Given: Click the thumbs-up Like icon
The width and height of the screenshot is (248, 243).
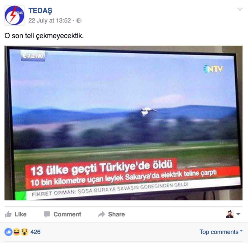Looking at the screenshot, I should (x=8, y=214).
